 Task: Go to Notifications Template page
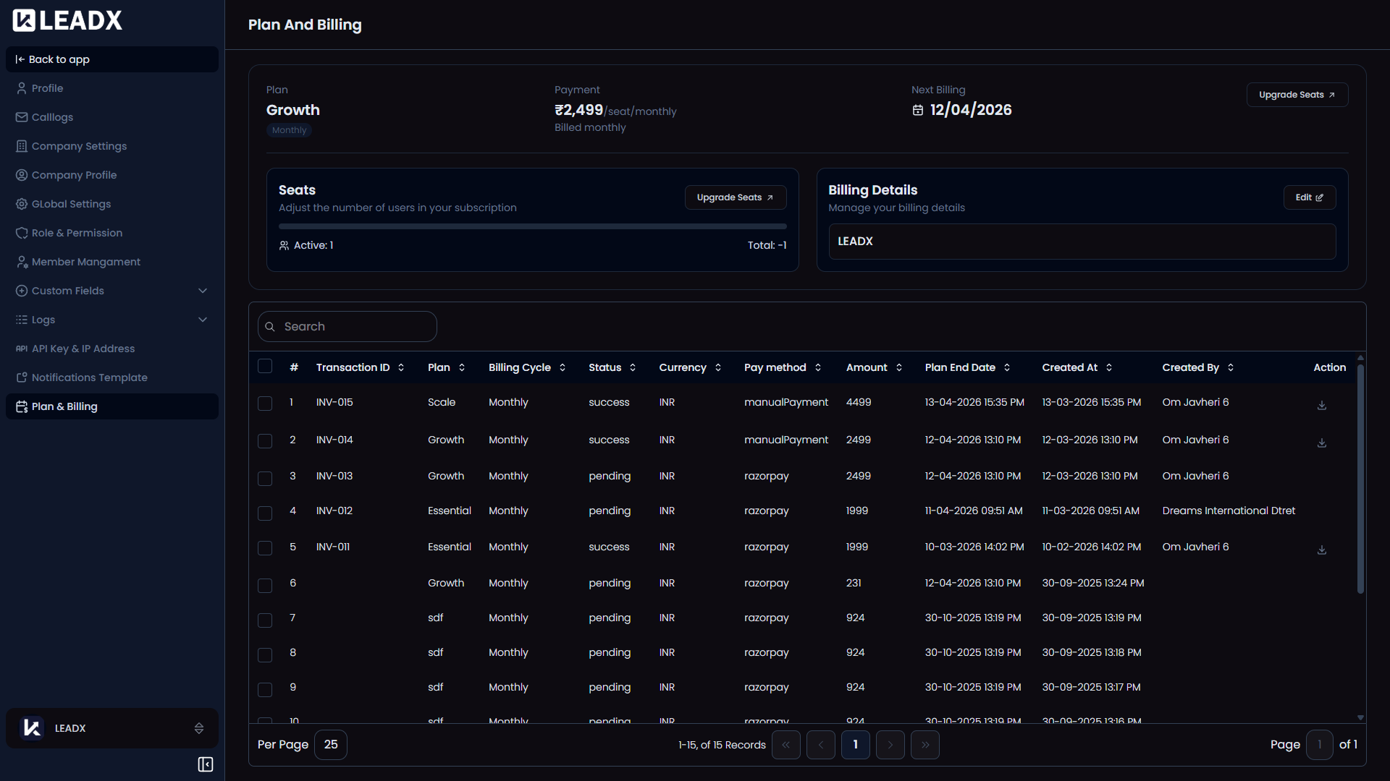(89, 377)
